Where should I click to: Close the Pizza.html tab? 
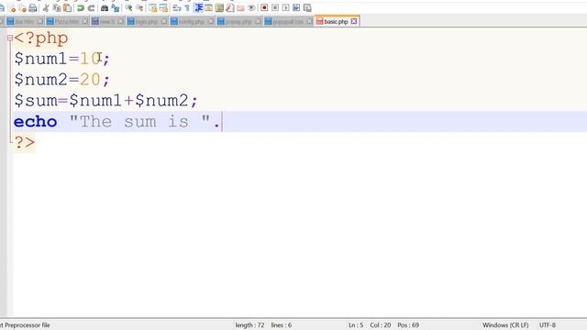pyautogui.click(x=85, y=22)
